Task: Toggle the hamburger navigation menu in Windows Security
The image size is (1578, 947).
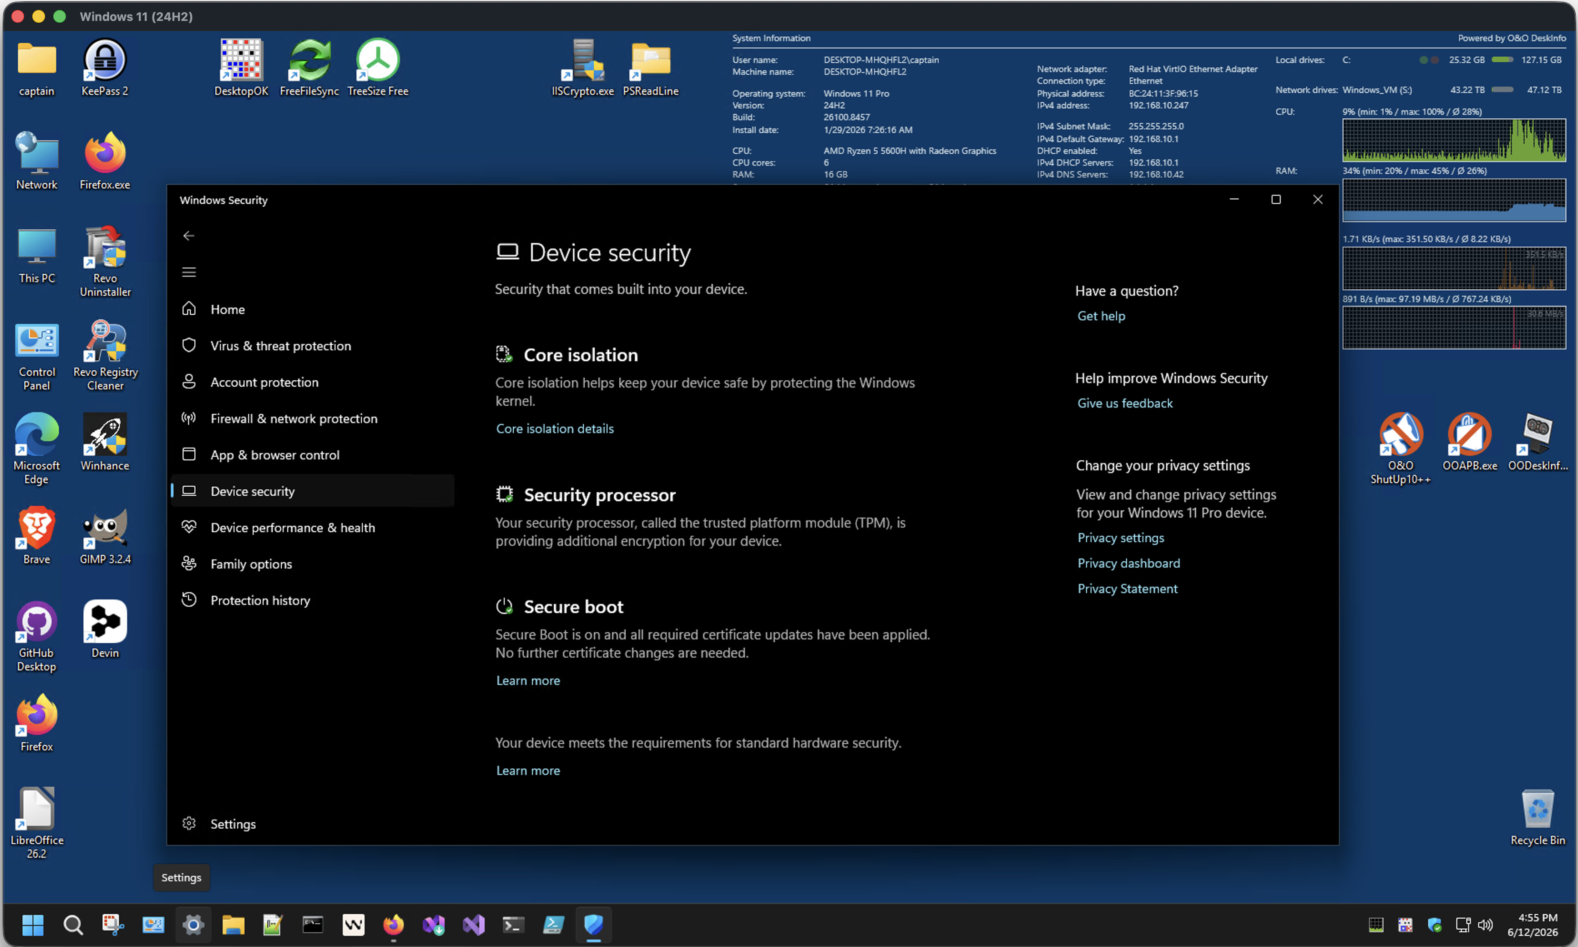Action: point(188,272)
